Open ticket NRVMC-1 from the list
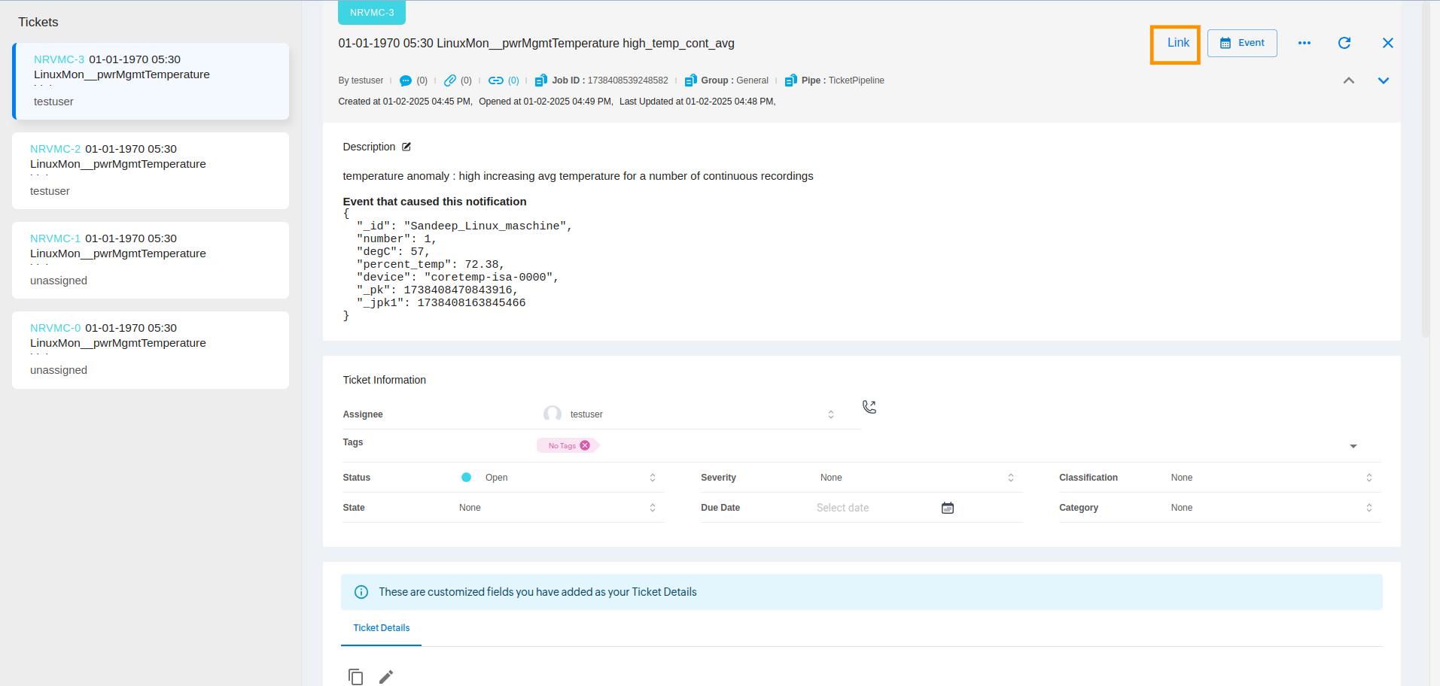 (151, 260)
